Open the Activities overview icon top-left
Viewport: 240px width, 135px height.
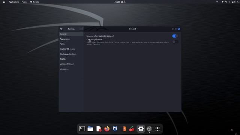click(4, 2)
